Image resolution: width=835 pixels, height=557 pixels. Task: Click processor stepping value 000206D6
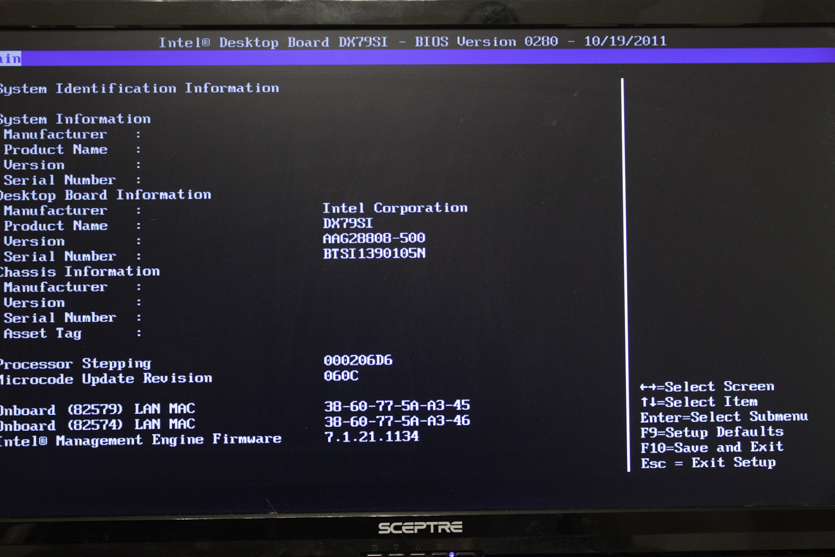point(358,360)
